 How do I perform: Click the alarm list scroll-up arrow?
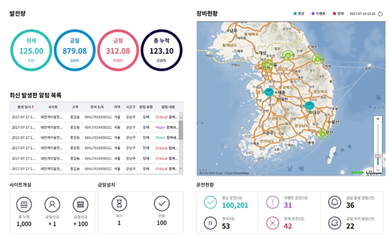point(181,117)
